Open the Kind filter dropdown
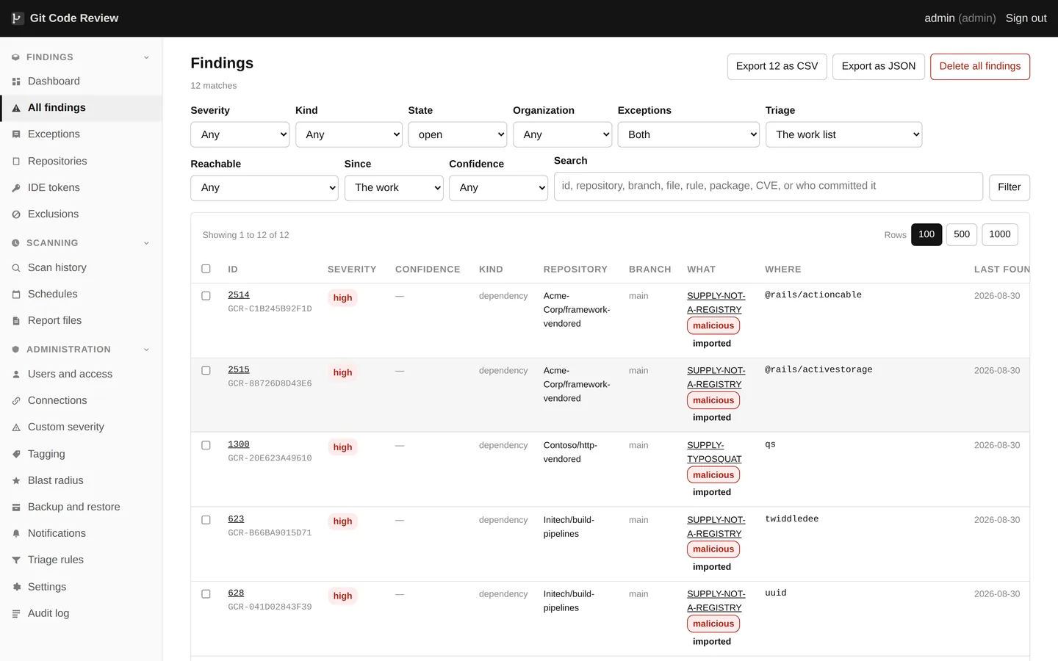This screenshot has height=661, width=1058. (x=349, y=134)
